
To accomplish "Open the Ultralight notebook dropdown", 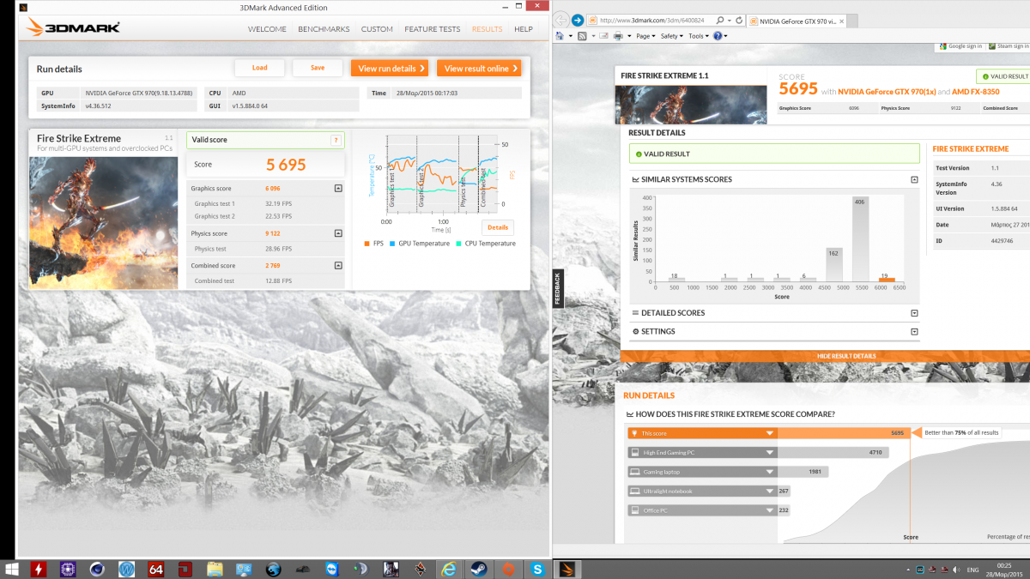I will [770, 491].
